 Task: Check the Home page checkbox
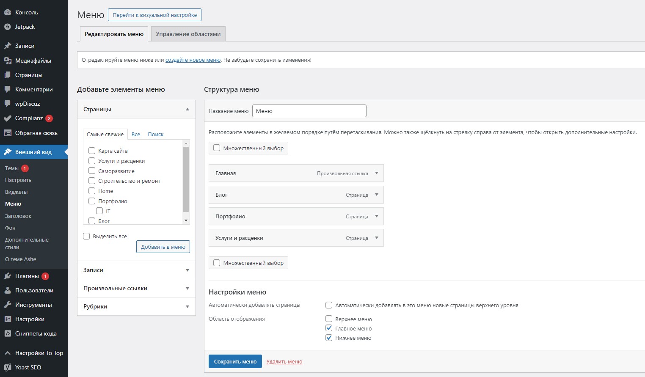pos(92,191)
